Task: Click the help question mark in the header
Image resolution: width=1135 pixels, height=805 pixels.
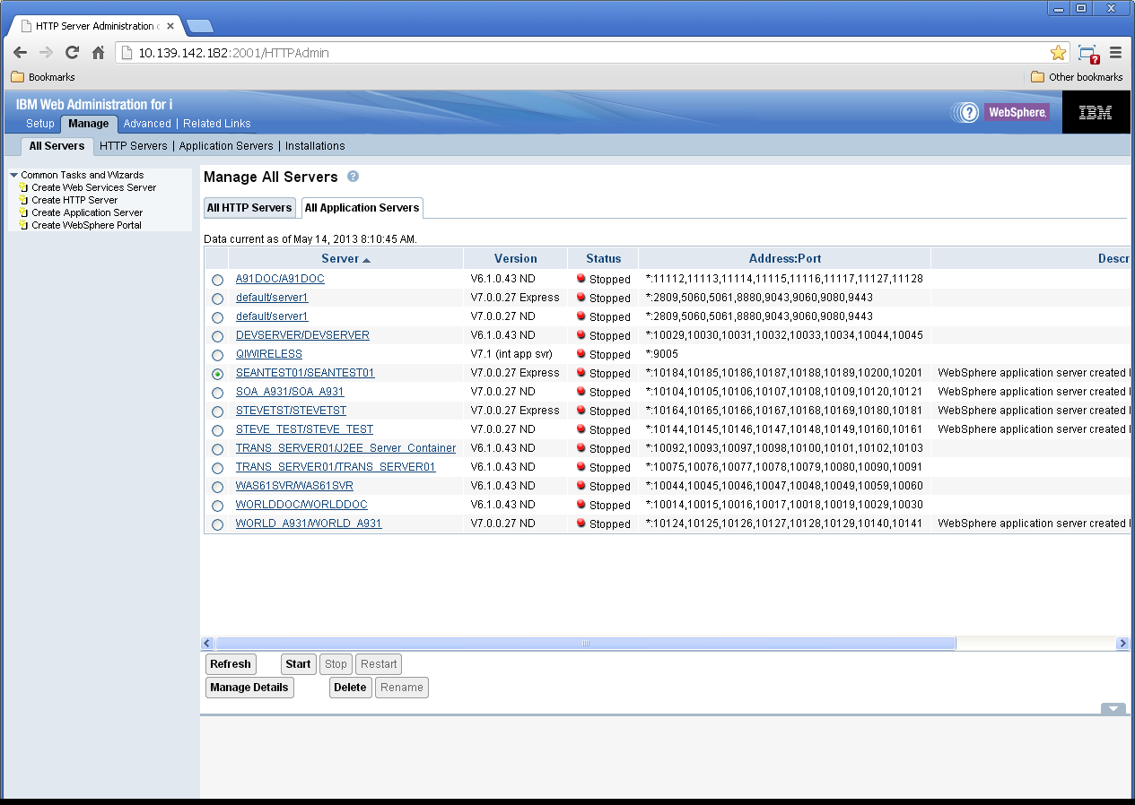Action: [968, 112]
